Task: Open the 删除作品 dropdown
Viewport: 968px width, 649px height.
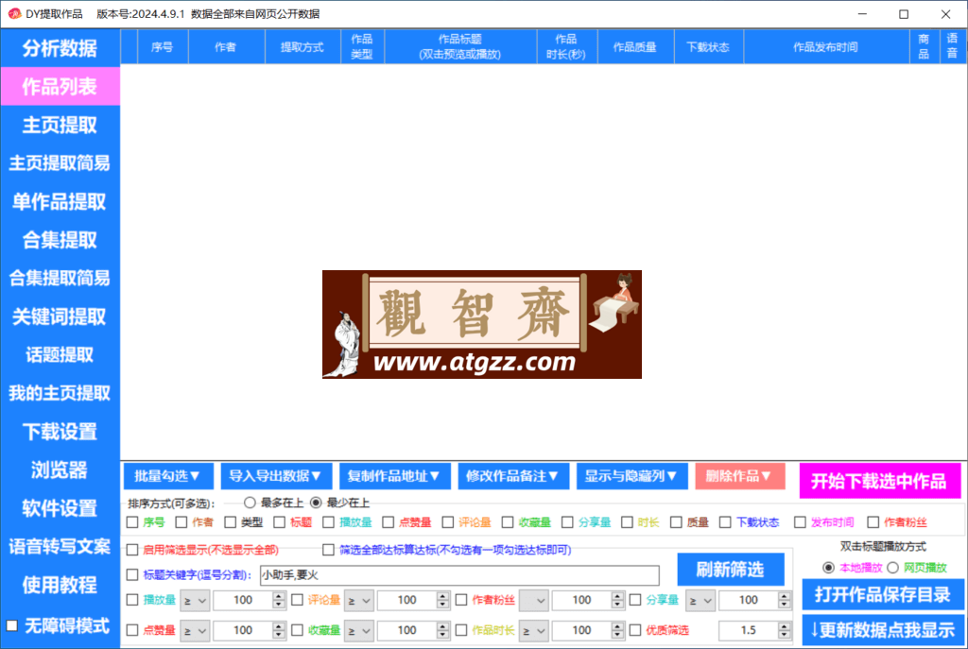Action: tap(739, 476)
